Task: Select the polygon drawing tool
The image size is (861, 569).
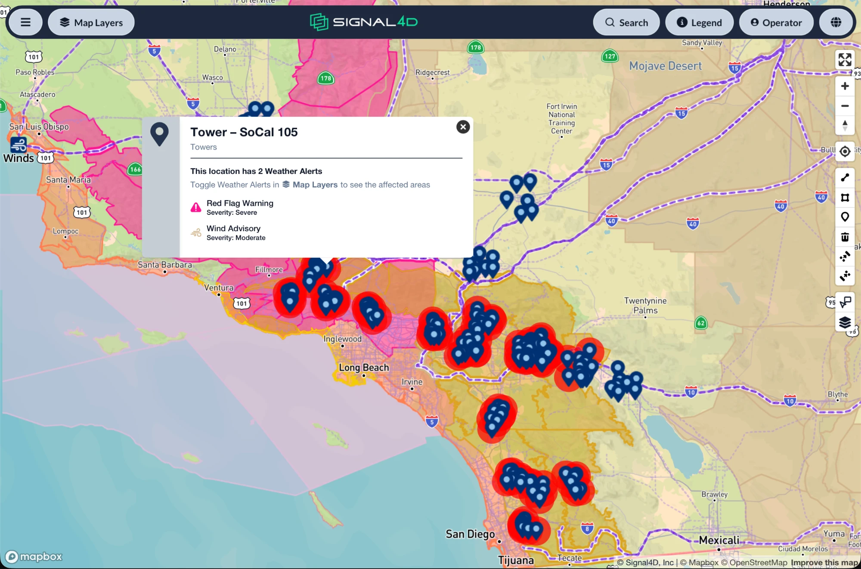Action: point(845,198)
